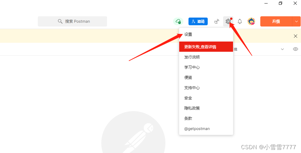
Task: Open 支持中心 menu entry
Action: click(x=206, y=88)
